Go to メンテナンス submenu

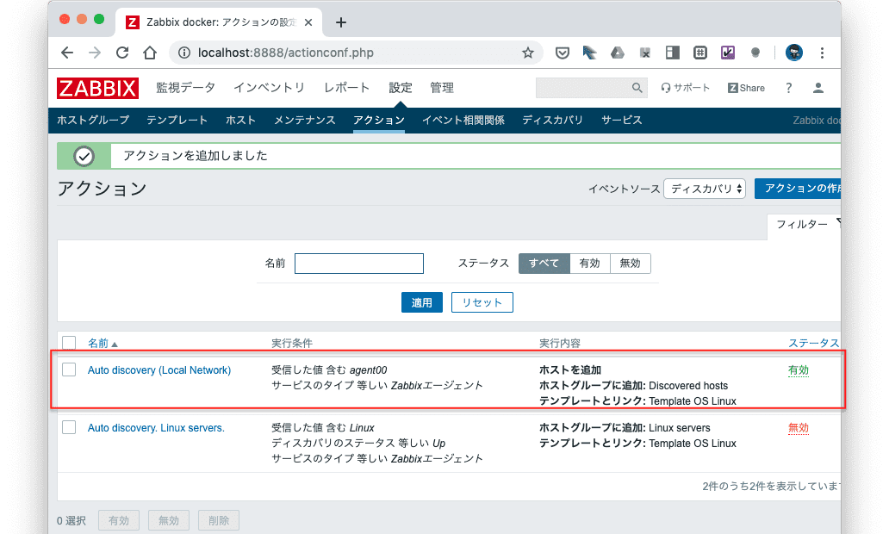(304, 121)
